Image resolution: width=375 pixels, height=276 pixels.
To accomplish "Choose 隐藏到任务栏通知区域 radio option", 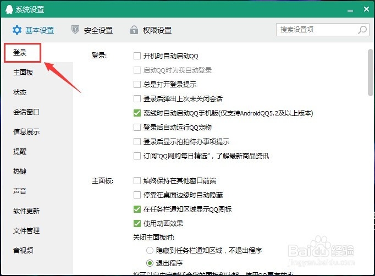I will [x=150, y=250].
